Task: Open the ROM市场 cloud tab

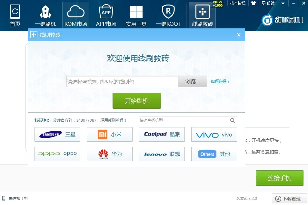Action: click(75, 15)
